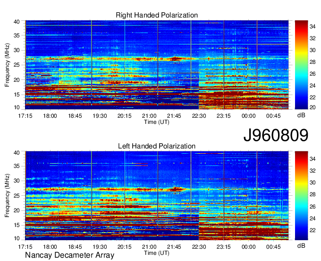Click 22 dB tick on Left Handed colorbar
Image resolution: width=321 pixels, height=261 pixels.
click(x=313, y=230)
